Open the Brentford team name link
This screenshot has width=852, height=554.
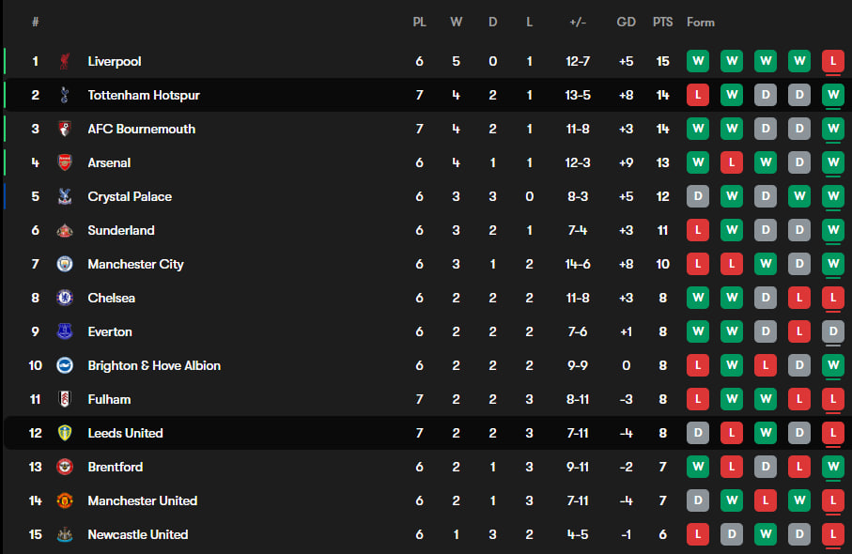tap(116, 467)
